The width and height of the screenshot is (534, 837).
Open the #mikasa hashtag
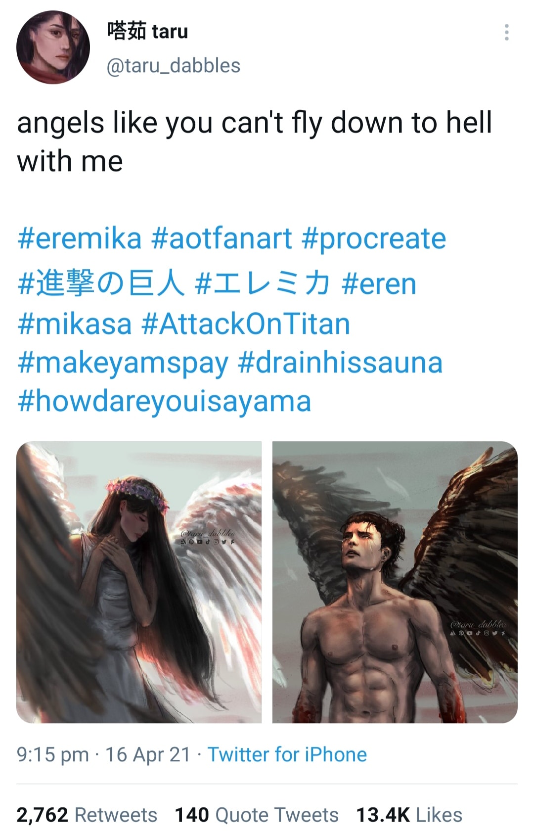(x=75, y=324)
